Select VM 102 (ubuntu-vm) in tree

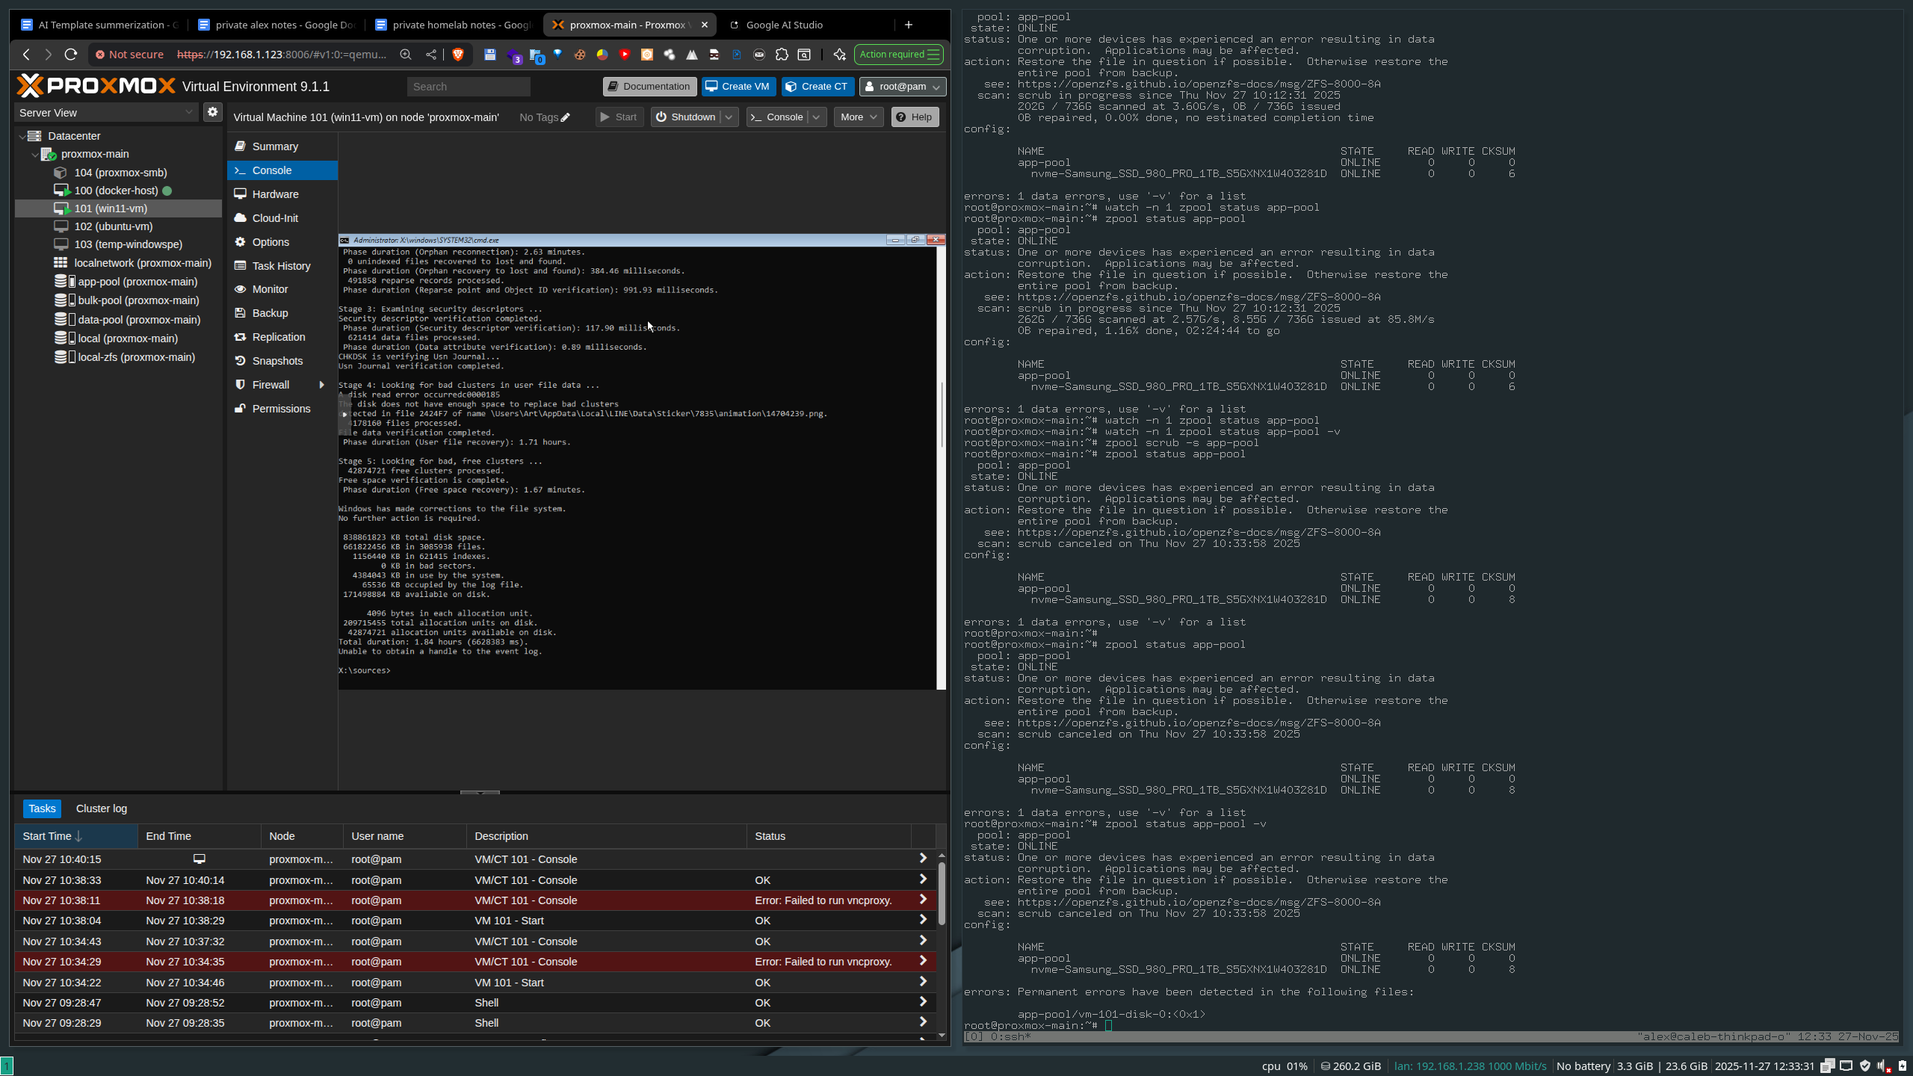coord(113,226)
